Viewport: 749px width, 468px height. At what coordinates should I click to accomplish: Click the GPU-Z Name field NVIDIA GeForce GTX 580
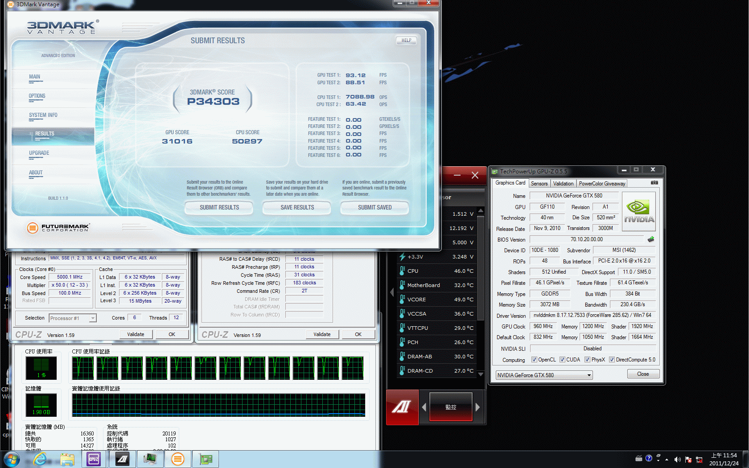574,196
